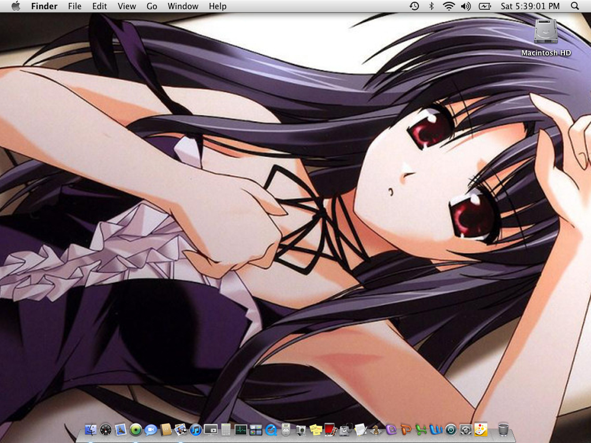Launch iChat from the Dock
591x443 pixels.
click(151, 430)
